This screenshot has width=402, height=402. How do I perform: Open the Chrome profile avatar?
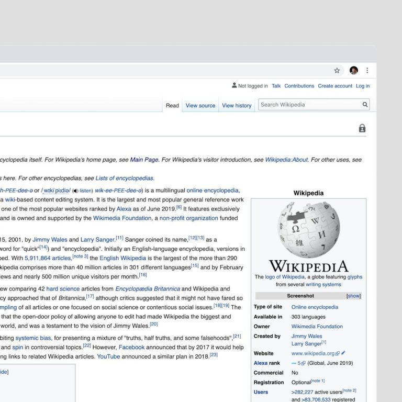tap(354, 70)
